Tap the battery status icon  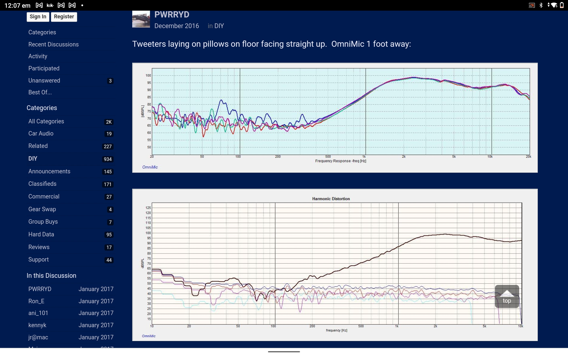[x=562, y=5]
